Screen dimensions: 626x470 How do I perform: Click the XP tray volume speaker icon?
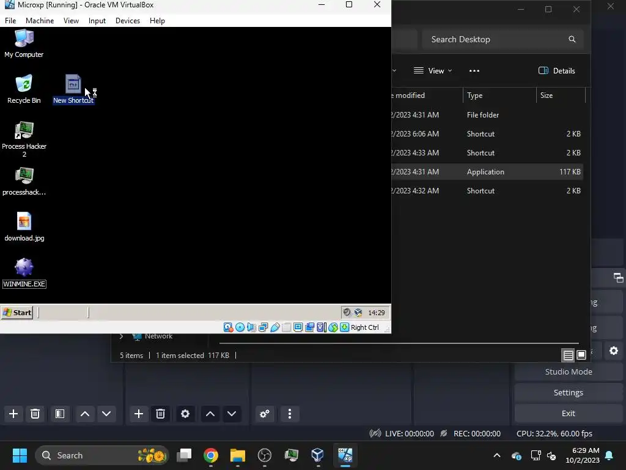[x=347, y=313]
